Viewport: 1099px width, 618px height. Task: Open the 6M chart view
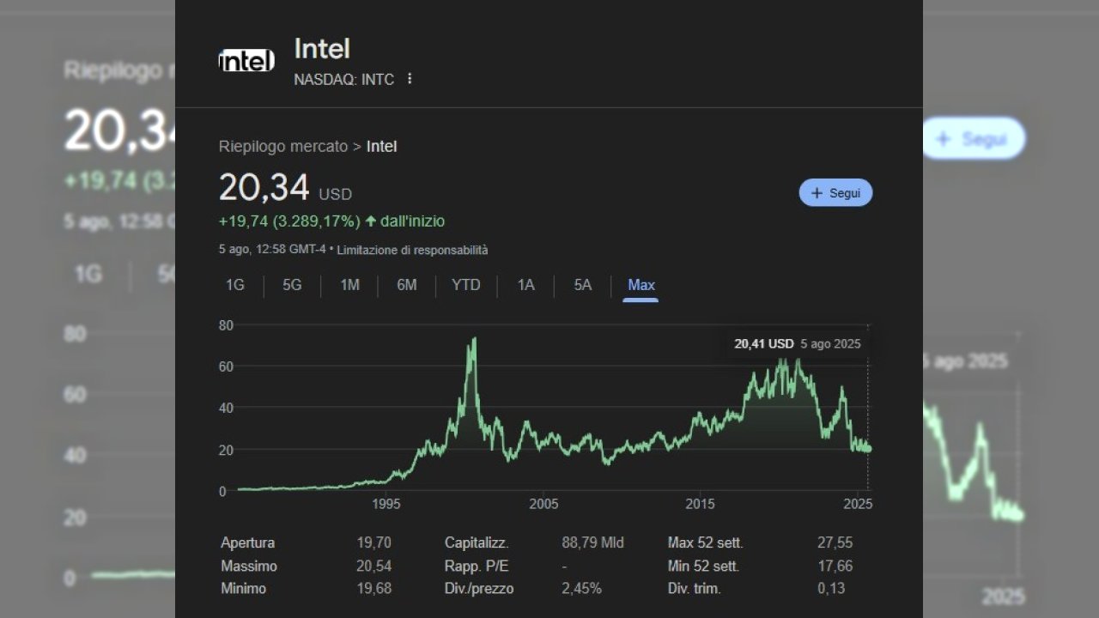pyautogui.click(x=406, y=285)
